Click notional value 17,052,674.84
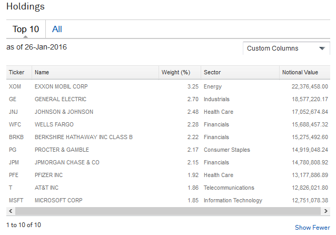 (x=310, y=112)
